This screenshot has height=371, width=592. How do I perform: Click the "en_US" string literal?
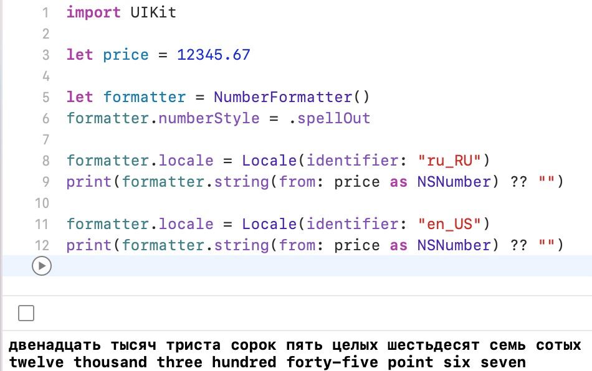pyautogui.click(x=449, y=224)
